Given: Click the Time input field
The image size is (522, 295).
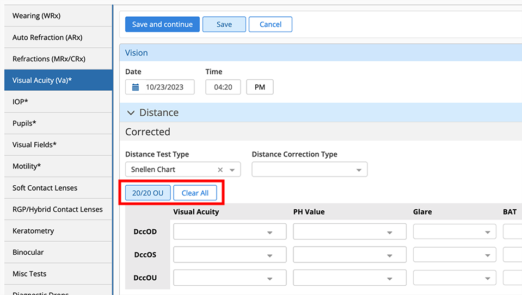Looking at the screenshot, I should [223, 87].
